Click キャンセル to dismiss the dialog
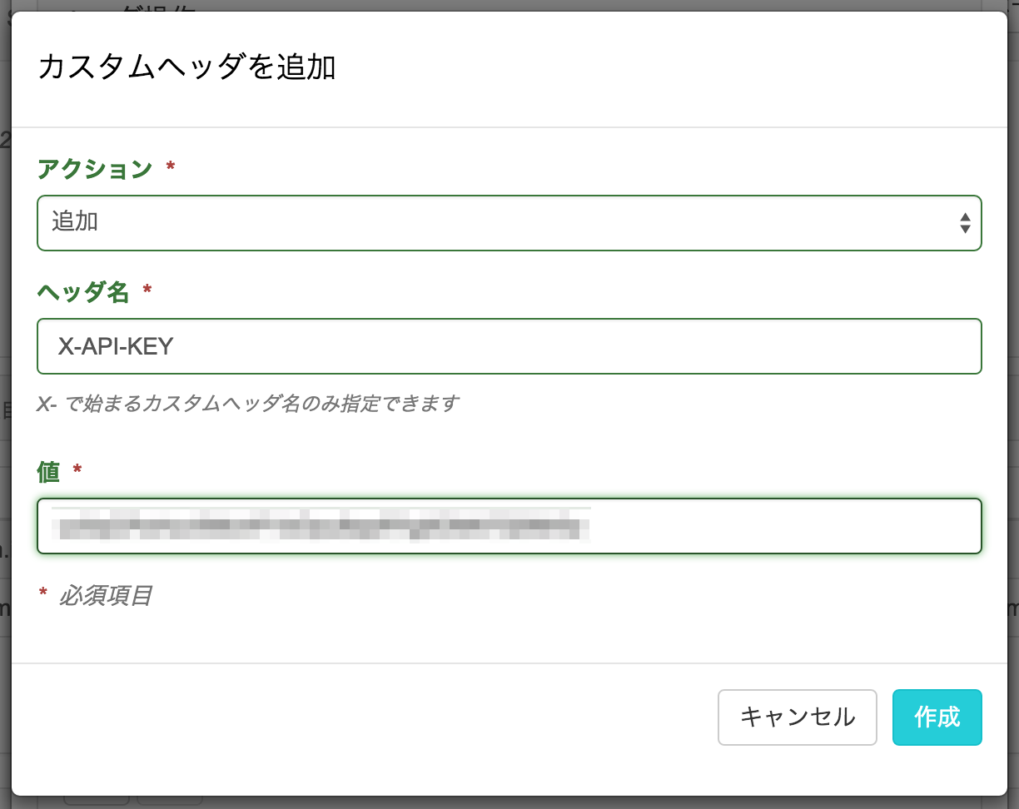The image size is (1019, 809). pyautogui.click(x=796, y=717)
